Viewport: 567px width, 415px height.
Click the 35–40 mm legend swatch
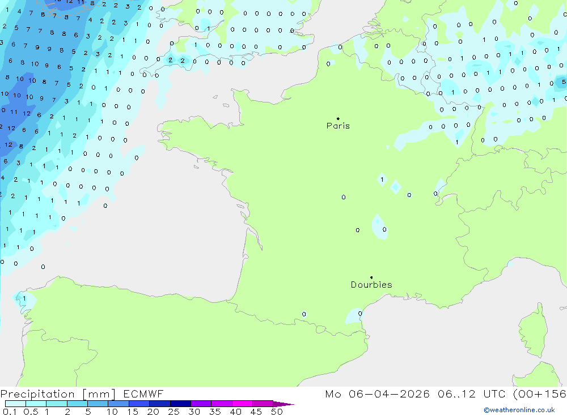tap(221, 404)
